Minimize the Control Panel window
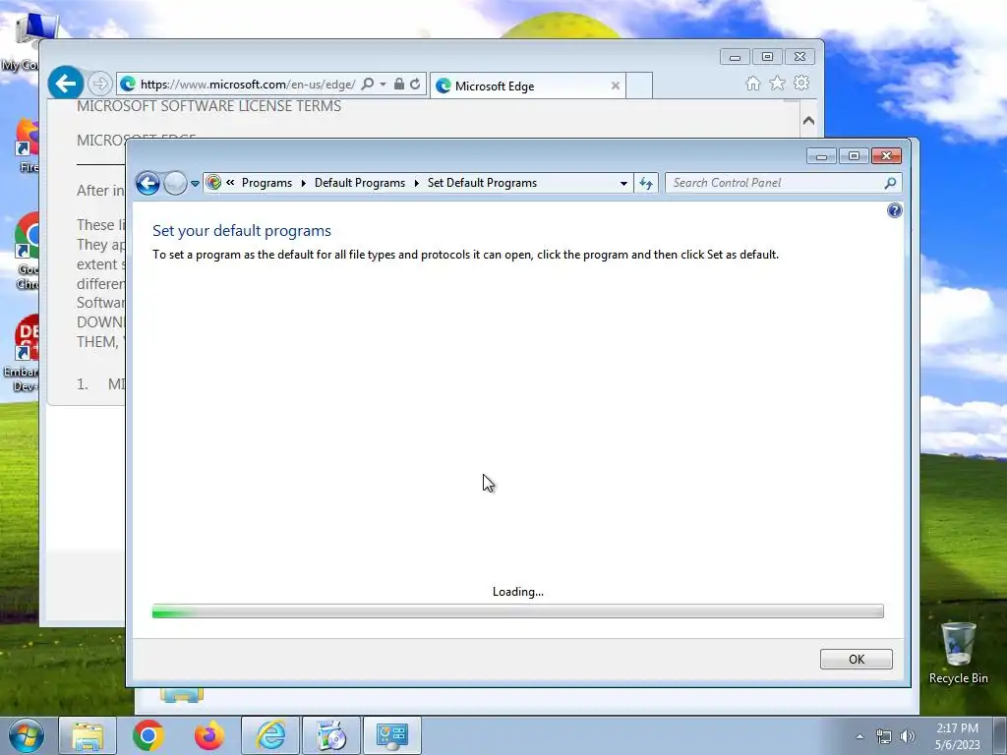This screenshot has width=1007, height=755. click(x=821, y=156)
